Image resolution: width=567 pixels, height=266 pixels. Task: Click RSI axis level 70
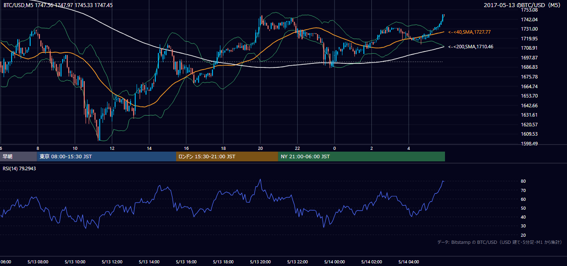click(524, 190)
